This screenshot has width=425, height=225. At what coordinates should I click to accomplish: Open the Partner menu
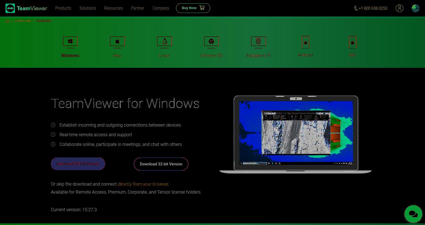click(138, 8)
